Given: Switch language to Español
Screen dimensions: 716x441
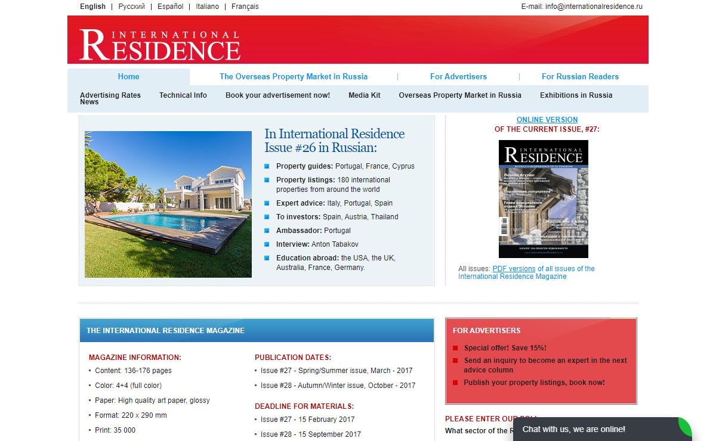Looking at the screenshot, I should (x=171, y=7).
